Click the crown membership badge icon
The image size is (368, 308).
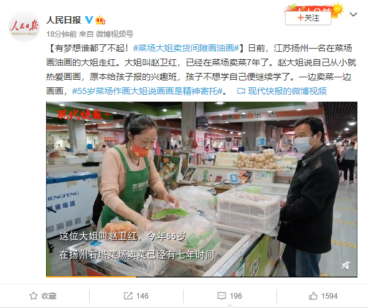100,20
